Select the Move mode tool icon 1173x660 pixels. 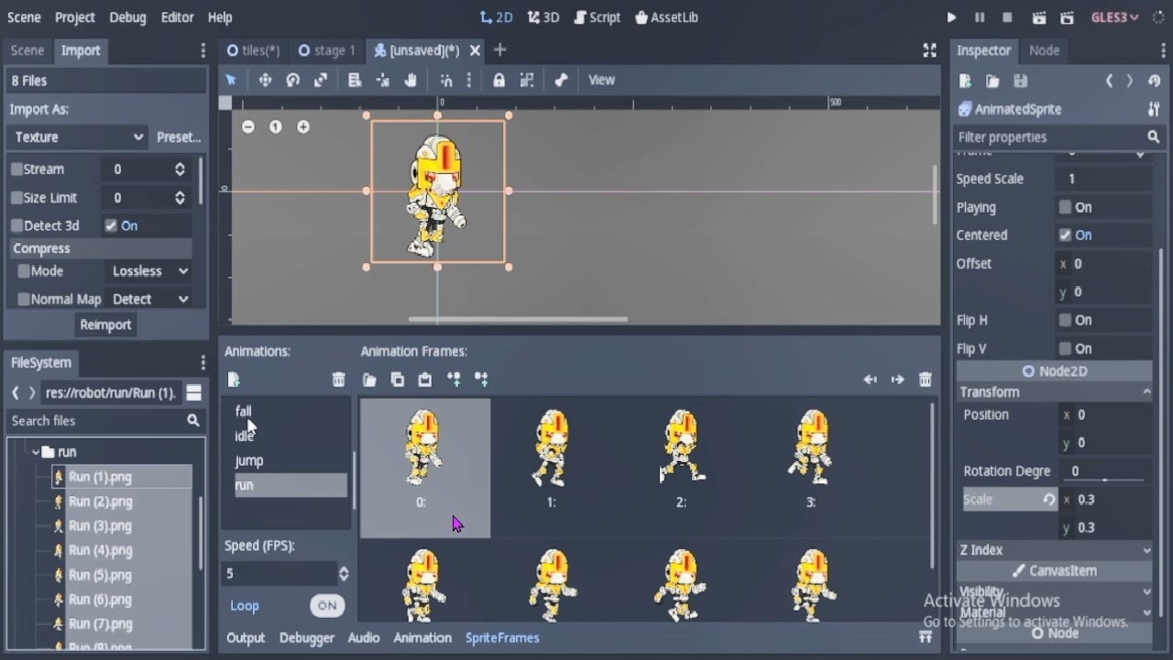tap(265, 81)
